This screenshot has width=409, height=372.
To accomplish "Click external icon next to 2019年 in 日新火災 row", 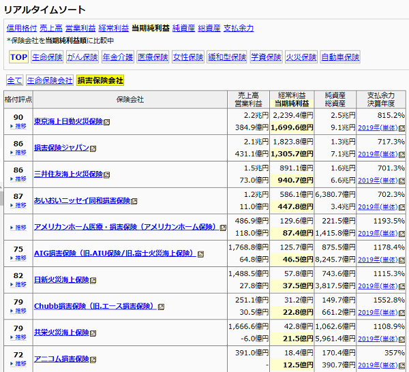I will click(x=402, y=287).
